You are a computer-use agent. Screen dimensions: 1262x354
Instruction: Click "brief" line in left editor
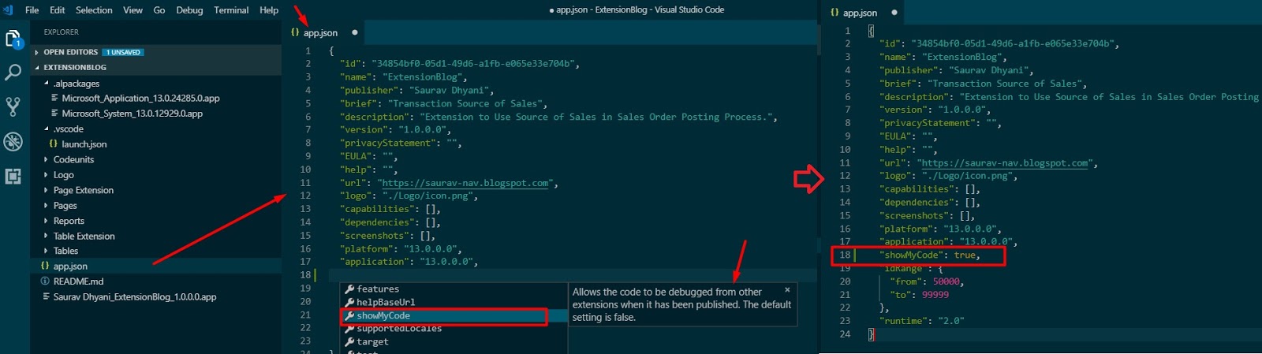(443, 103)
